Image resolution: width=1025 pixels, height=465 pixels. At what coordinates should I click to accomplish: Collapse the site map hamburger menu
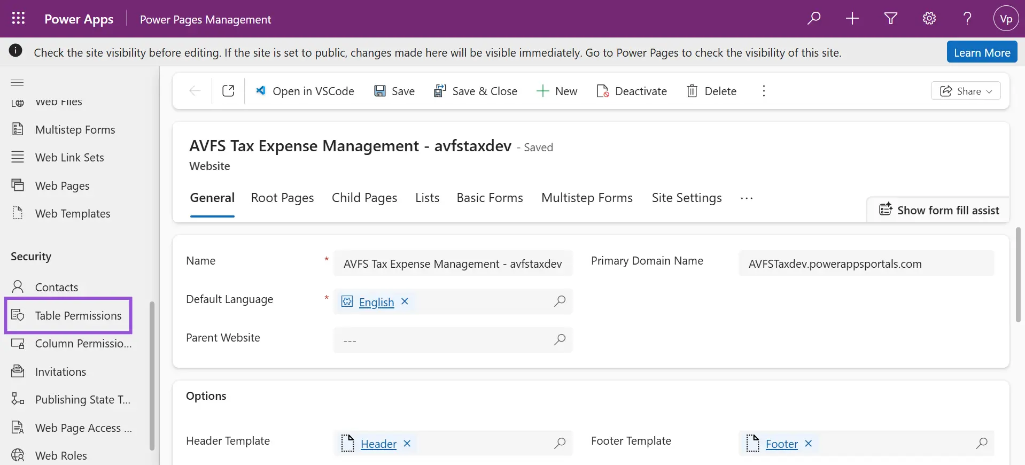coord(17,82)
